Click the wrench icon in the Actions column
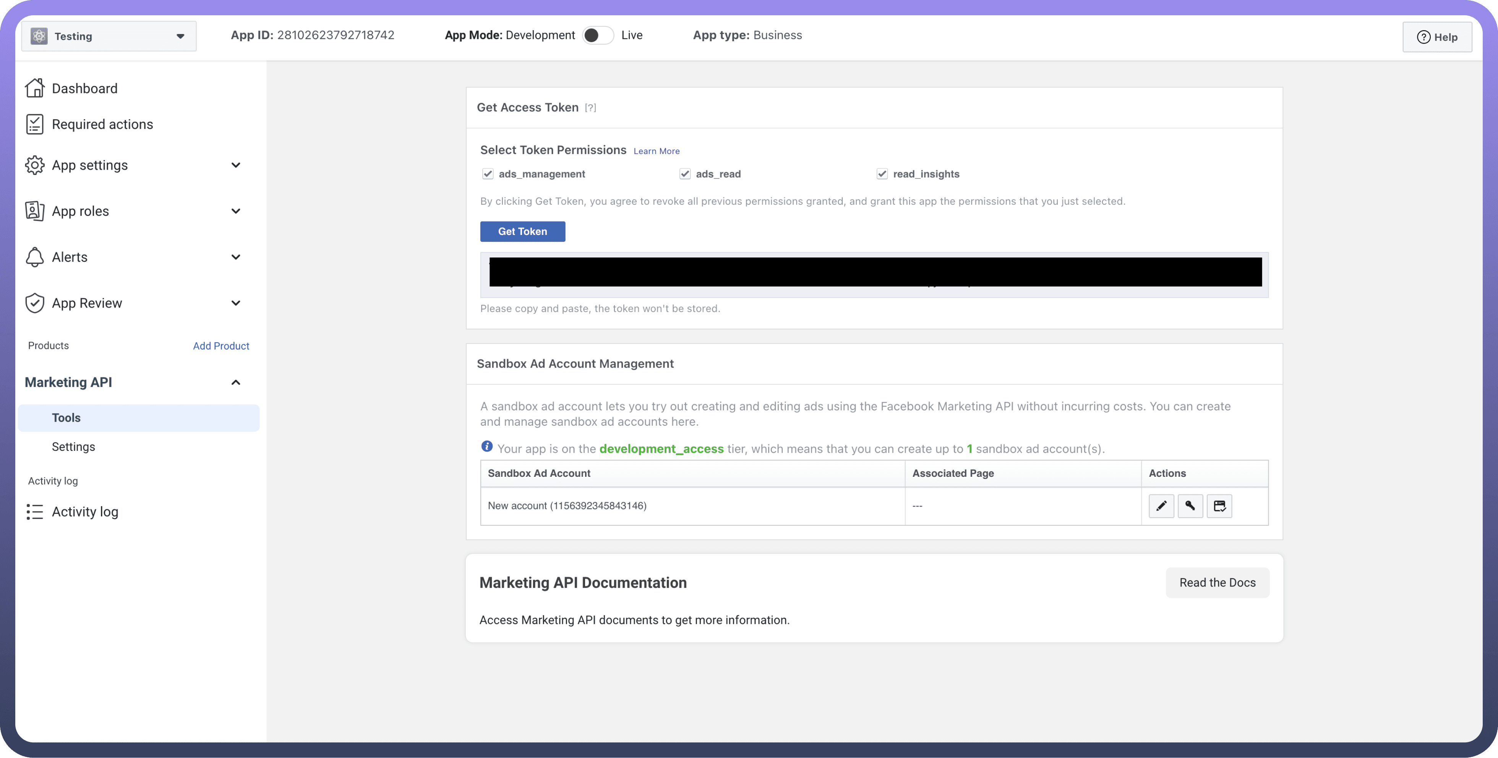 tap(1190, 506)
